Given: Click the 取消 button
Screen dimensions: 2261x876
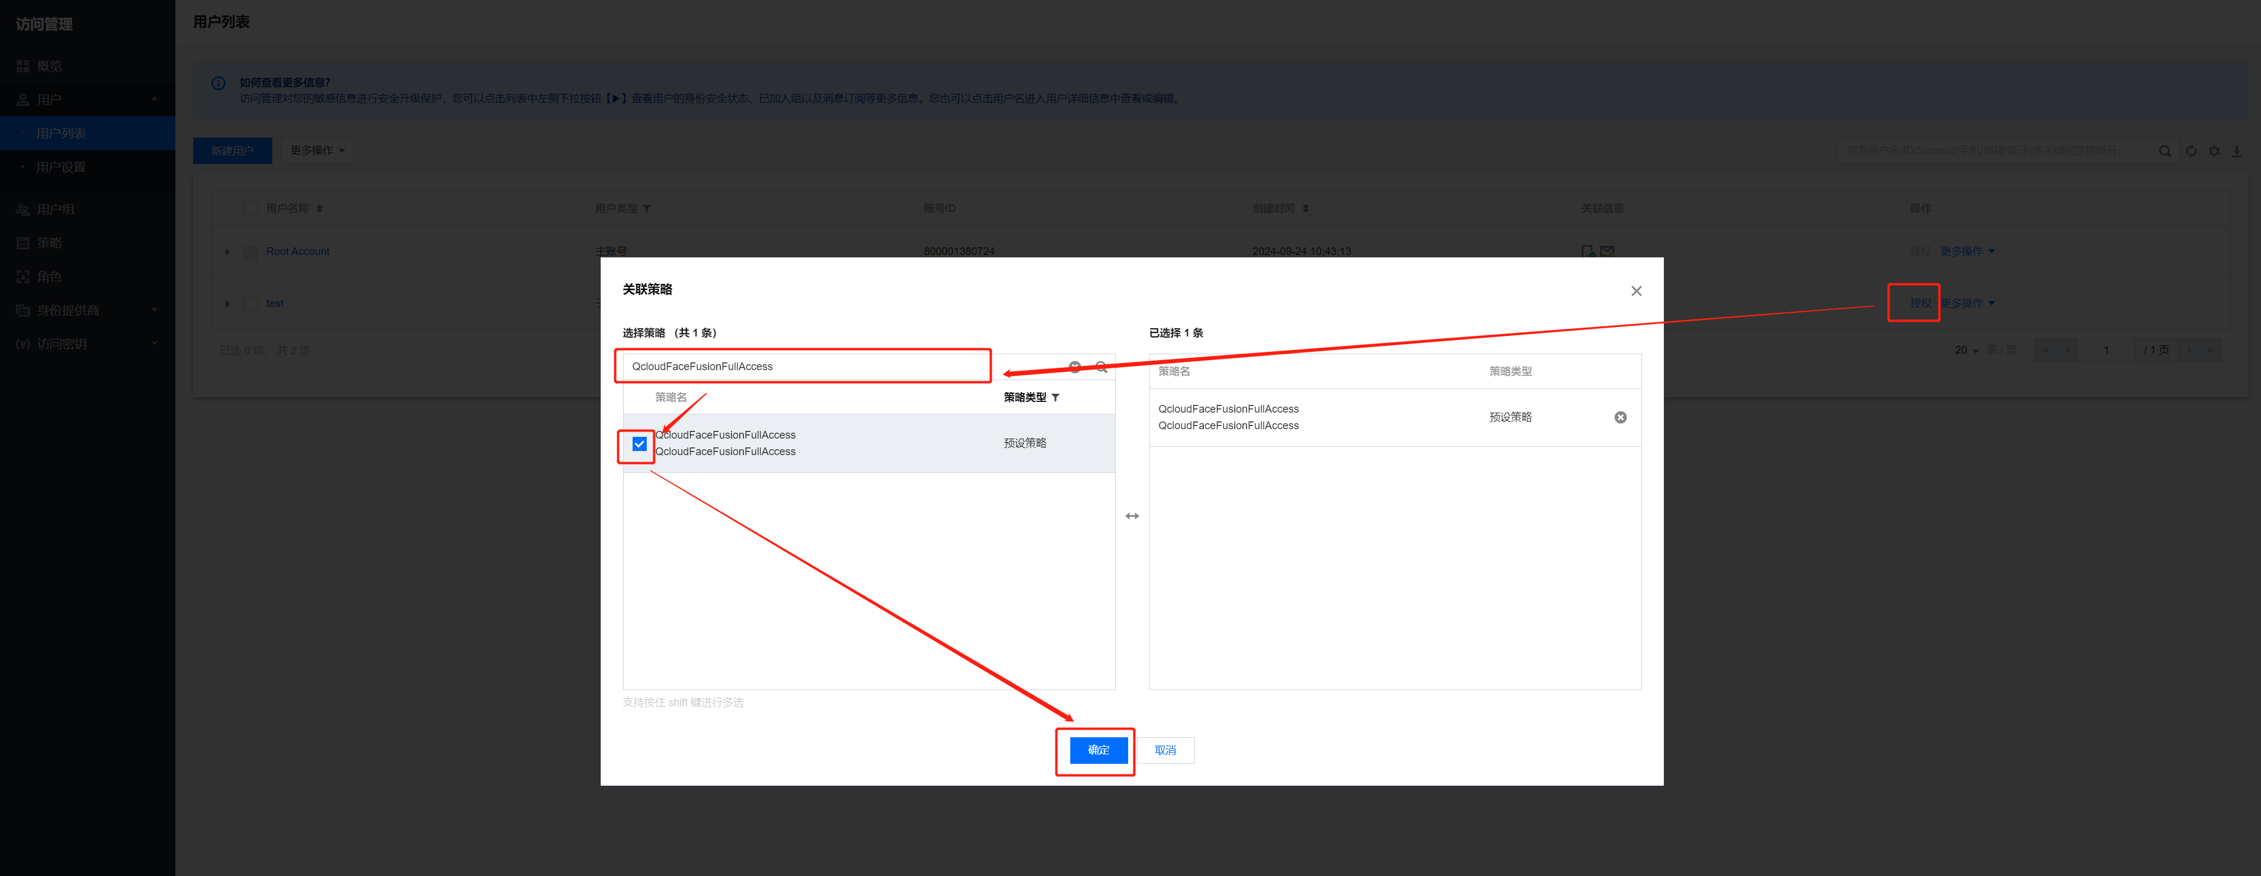Looking at the screenshot, I should 1165,750.
